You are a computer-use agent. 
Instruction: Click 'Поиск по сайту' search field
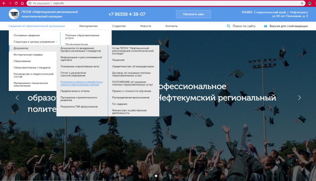point(244,26)
